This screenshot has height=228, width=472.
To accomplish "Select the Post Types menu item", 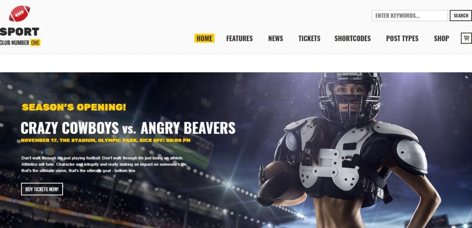I will tap(402, 39).
